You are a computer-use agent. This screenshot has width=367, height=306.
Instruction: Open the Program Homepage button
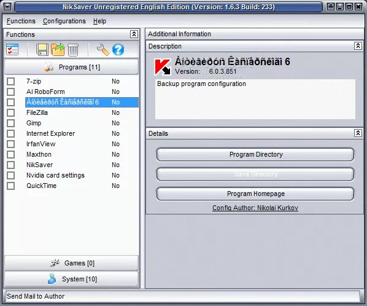255,194
